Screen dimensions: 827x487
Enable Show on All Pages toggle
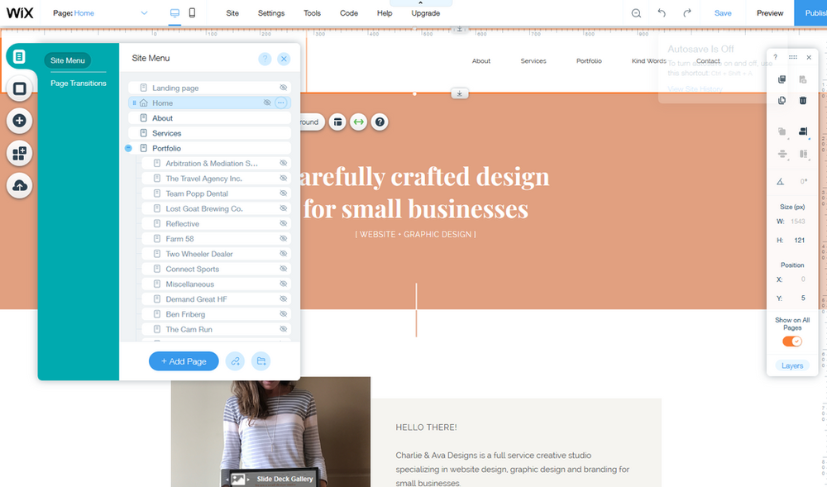(791, 341)
